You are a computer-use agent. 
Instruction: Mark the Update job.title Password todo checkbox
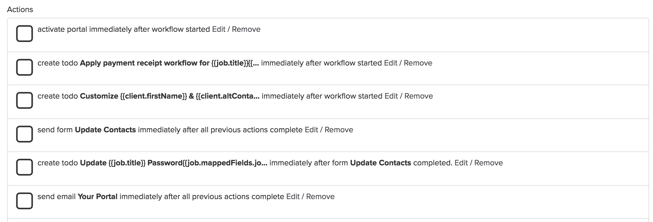pos(24,167)
